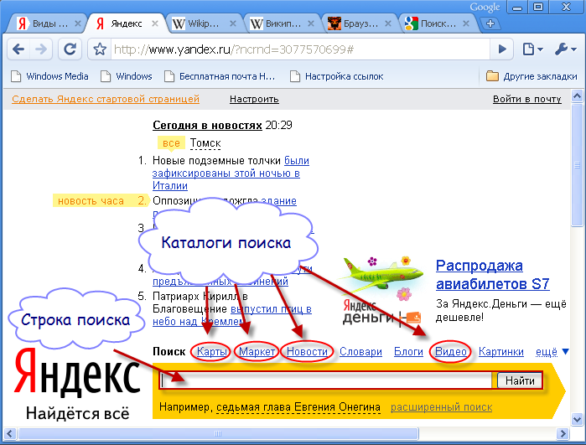This screenshot has height=445, width=586.
Task: Open Настройка ссылок bookmark
Action: [337, 76]
